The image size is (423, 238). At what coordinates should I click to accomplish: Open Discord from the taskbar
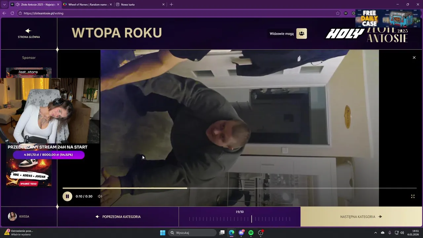click(x=241, y=233)
